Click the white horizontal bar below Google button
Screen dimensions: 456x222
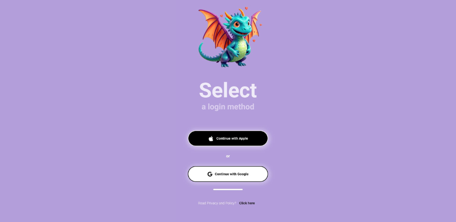(228, 190)
